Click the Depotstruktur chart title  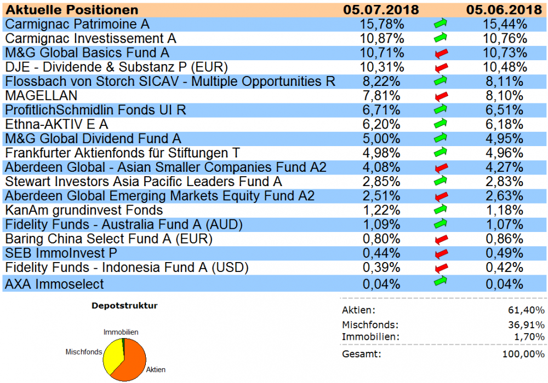tap(124, 306)
